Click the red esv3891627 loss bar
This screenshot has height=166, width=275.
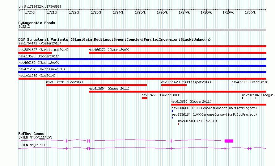pos(35,53)
